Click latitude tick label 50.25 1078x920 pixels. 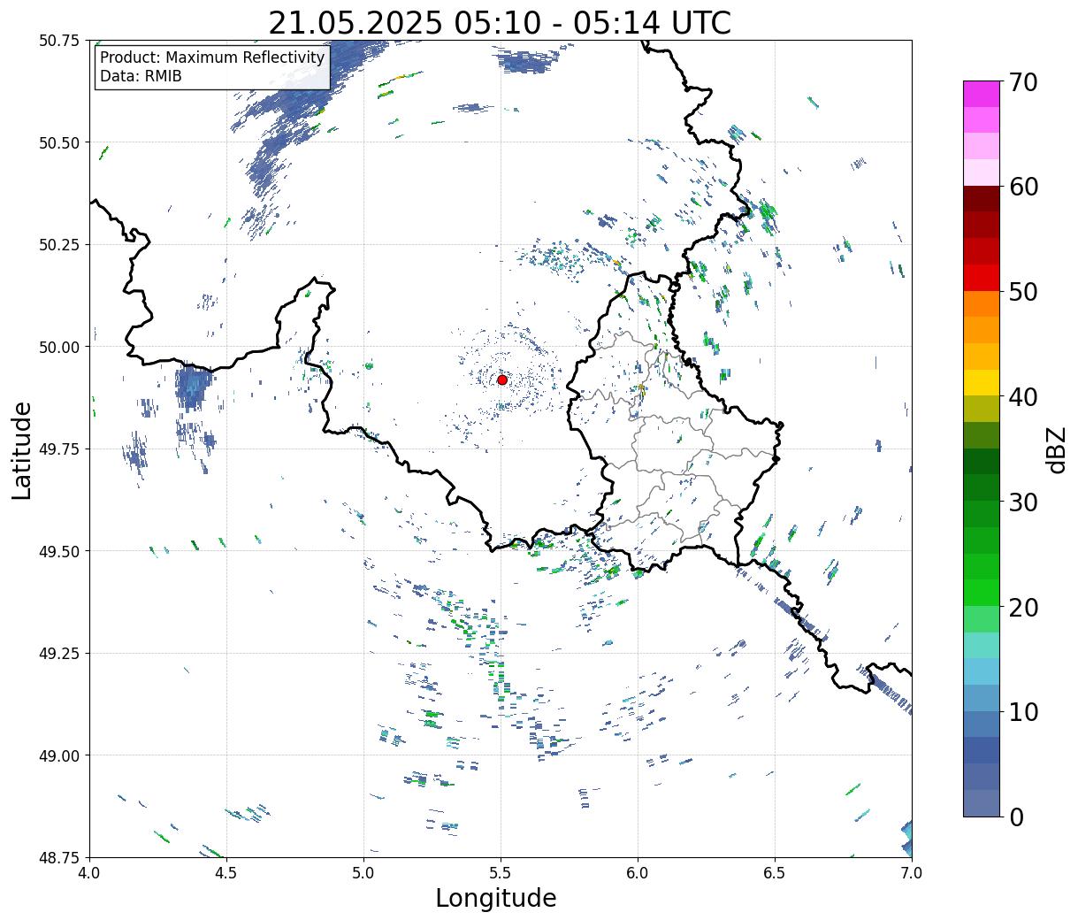click(x=59, y=245)
